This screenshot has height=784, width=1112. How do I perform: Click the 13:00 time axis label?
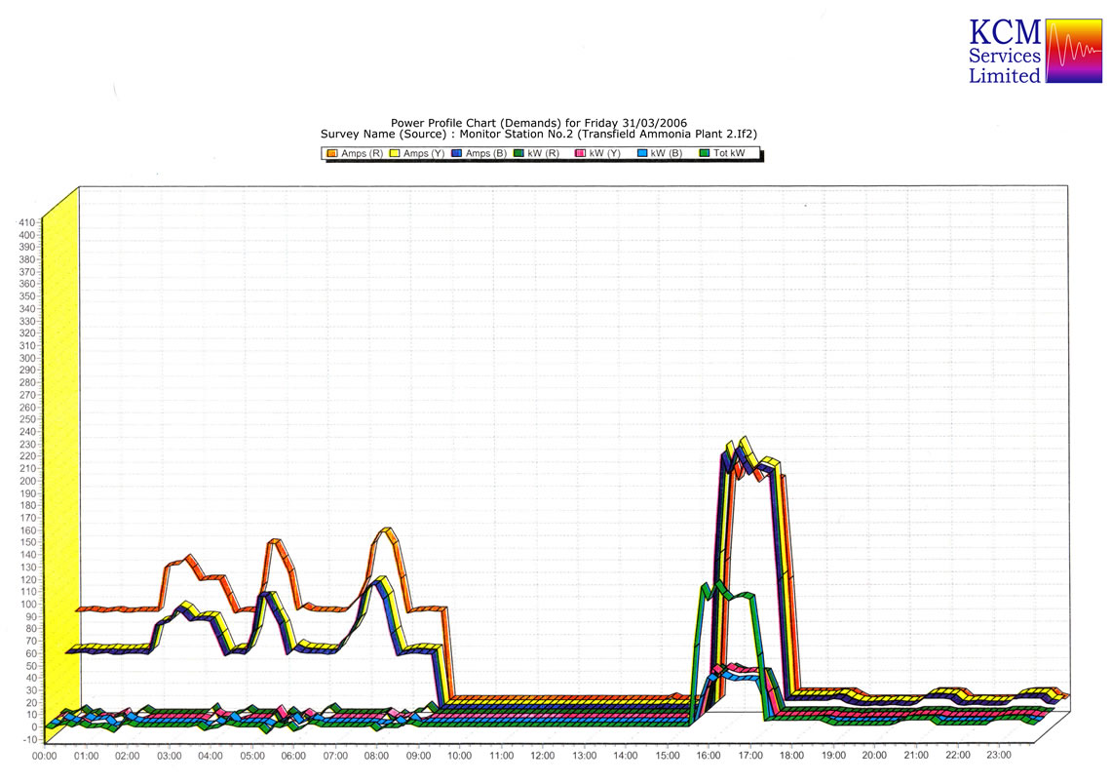pos(585,757)
